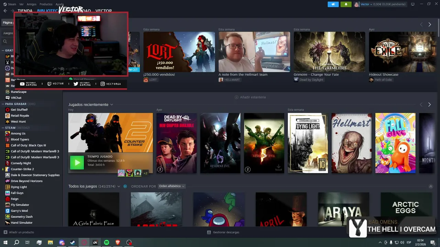Viewport: 440px width, 247px height.
Task: Click the blue ready-to-play filter icon
Action: pos(125,186)
